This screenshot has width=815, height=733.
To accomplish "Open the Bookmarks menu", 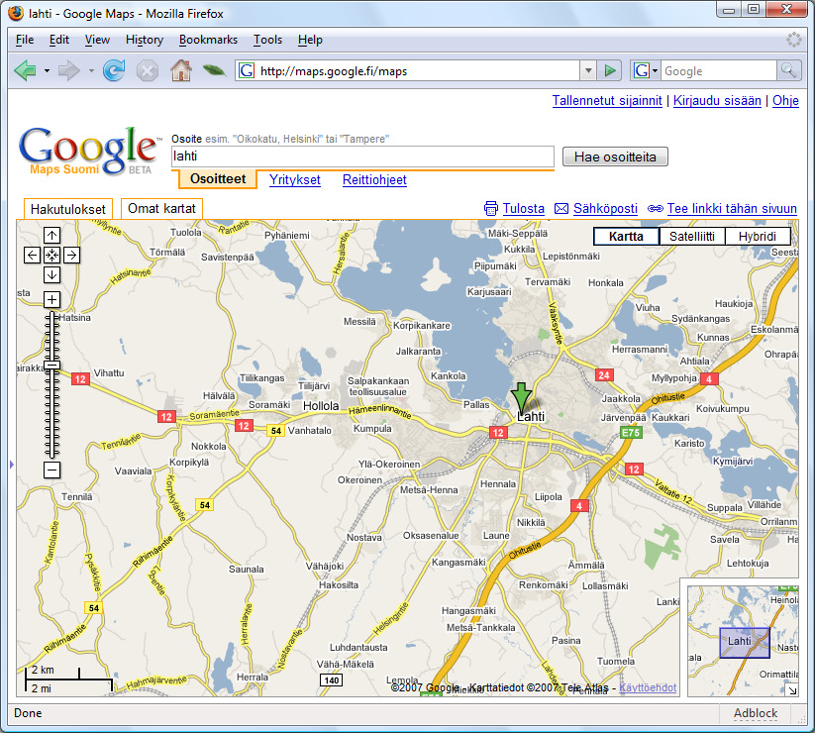I will pos(208,40).
